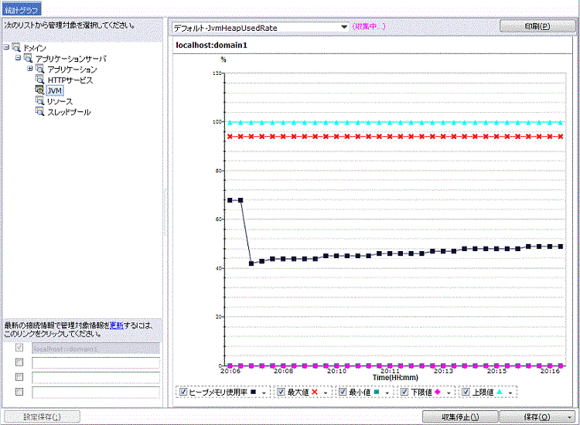Click the second empty connection input field
This screenshot has height=425, width=580.
coord(95,377)
